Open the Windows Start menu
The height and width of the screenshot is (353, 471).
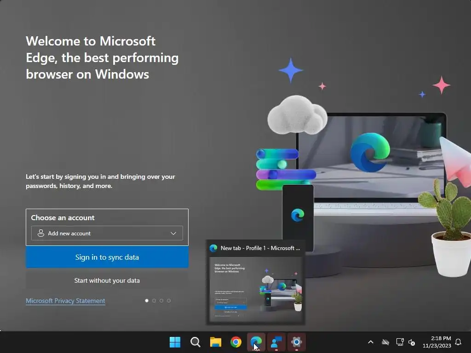(x=175, y=342)
